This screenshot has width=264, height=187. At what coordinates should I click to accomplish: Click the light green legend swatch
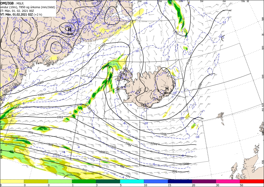click(60, 181)
